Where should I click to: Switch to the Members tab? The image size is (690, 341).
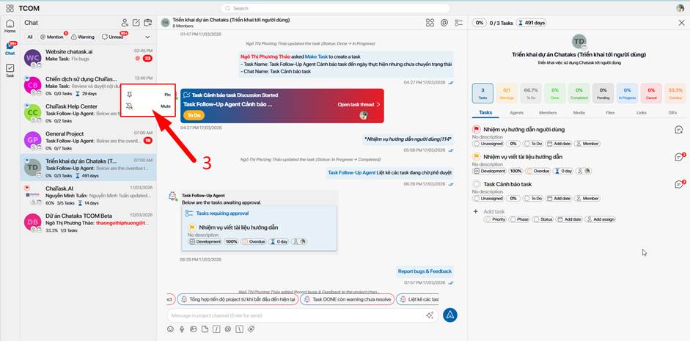click(548, 113)
